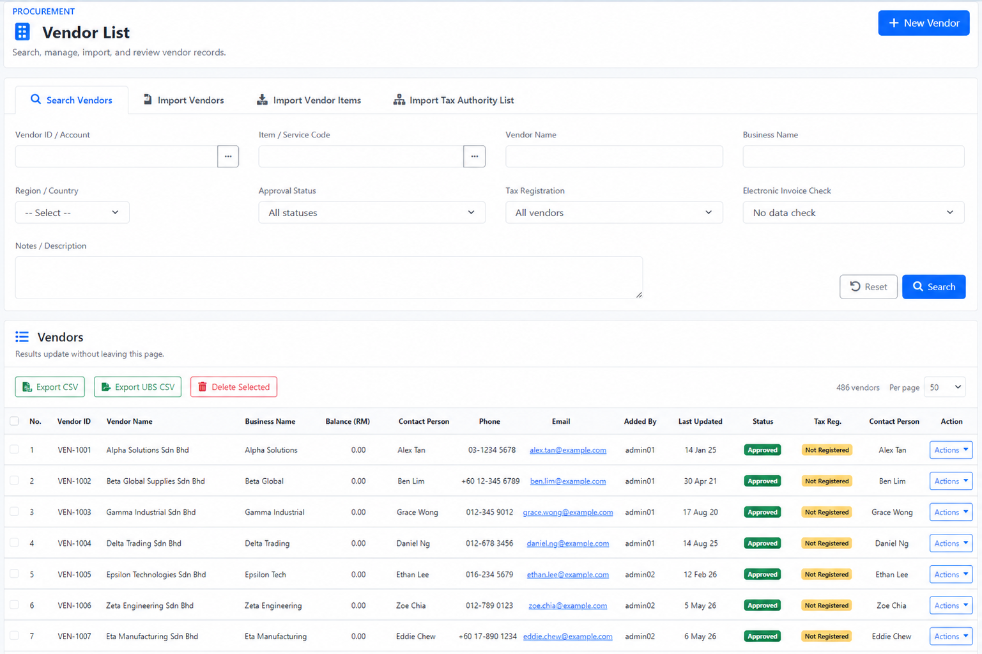Open Item / Service Code lookup ellipsis button
Screen dimensions: 982x654
click(x=474, y=156)
